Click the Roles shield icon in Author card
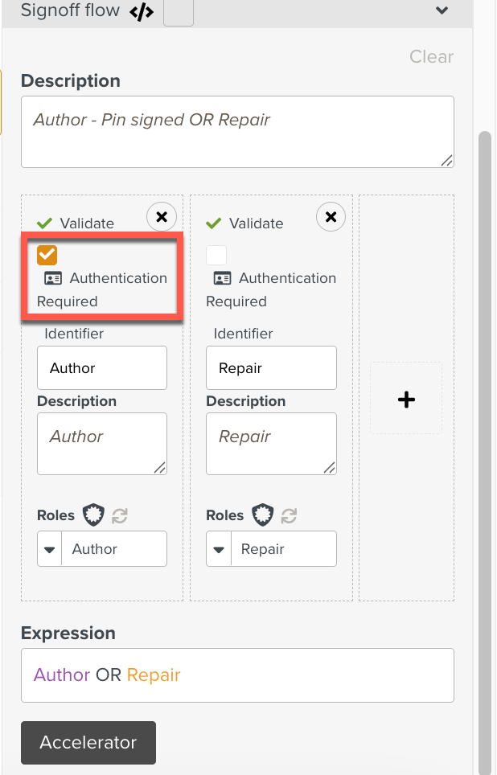 tap(93, 515)
